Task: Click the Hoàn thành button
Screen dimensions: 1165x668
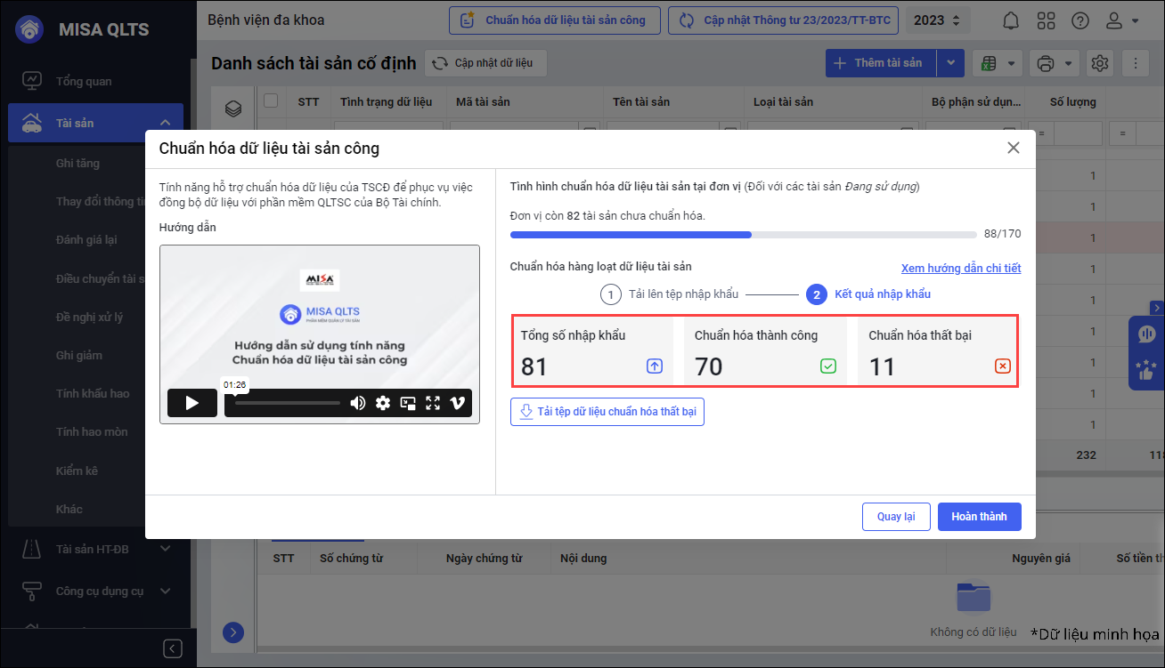Action: tap(979, 517)
